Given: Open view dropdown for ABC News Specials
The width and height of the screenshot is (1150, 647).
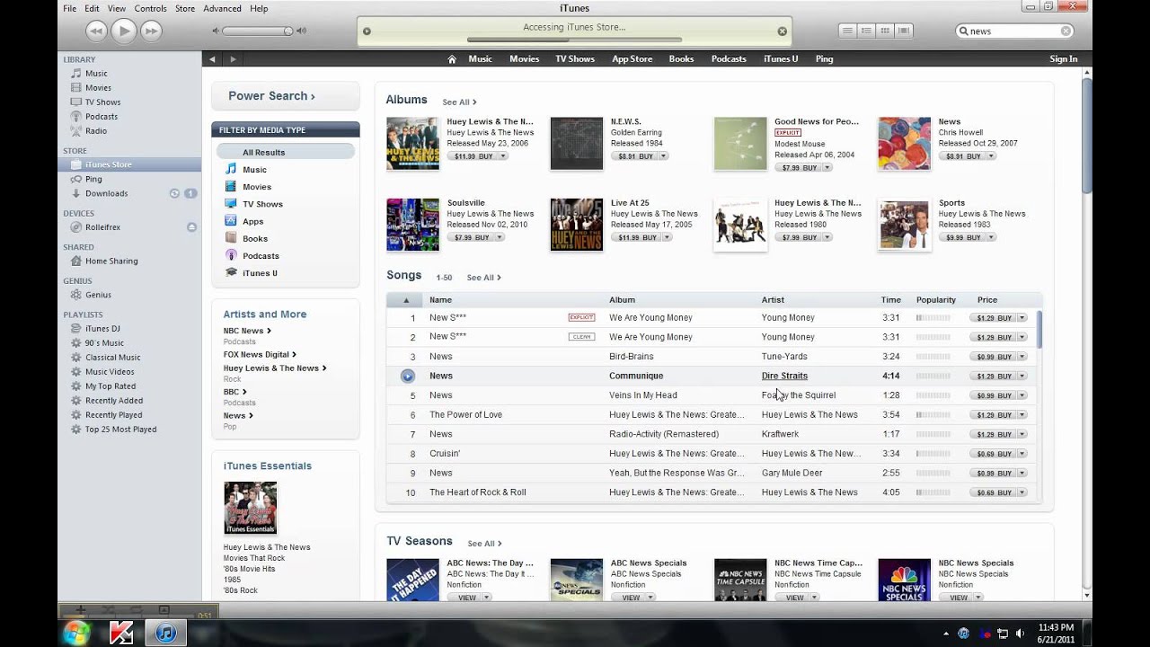Looking at the screenshot, I should (x=650, y=598).
